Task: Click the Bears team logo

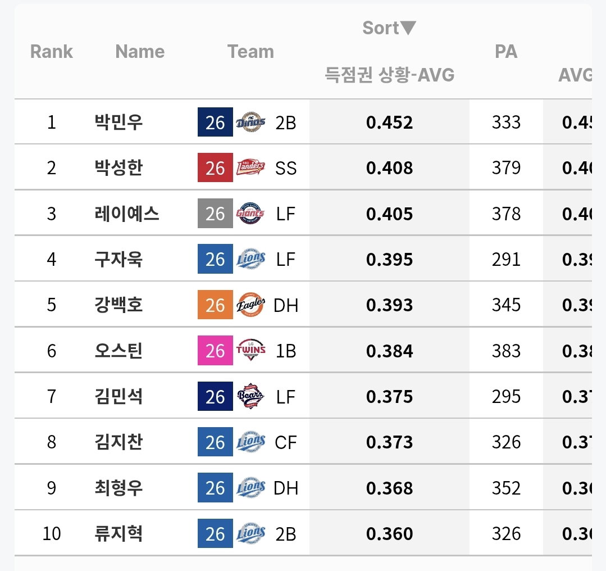Action: pyautogui.click(x=250, y=396)
